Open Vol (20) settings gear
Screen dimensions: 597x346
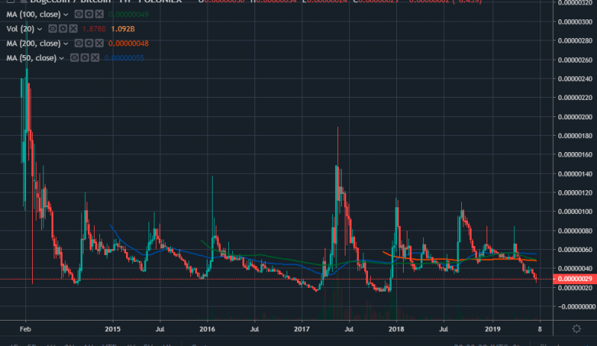click(x=63, y=28)
